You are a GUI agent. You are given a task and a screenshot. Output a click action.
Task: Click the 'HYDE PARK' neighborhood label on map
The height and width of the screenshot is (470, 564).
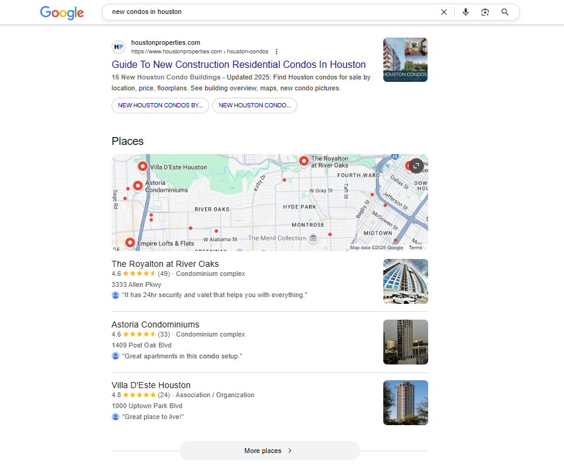(x=299, y=207)
